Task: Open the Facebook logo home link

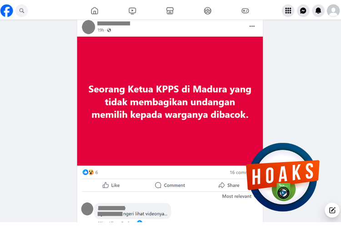Action: pos(7,10)
